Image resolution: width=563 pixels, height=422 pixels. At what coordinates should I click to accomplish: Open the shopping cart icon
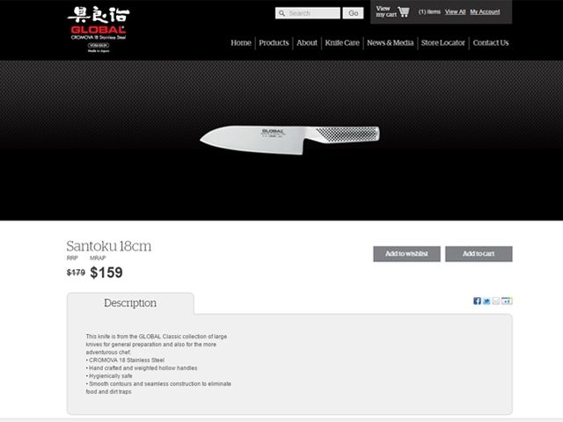point(404,11)
